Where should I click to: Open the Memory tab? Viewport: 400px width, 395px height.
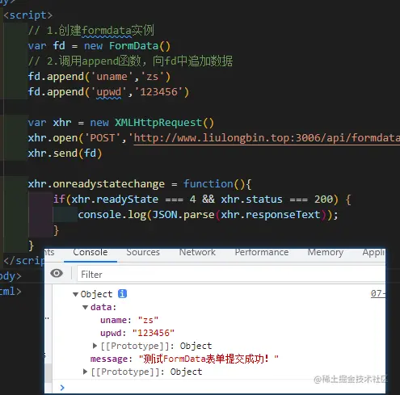tap(326, 252)
